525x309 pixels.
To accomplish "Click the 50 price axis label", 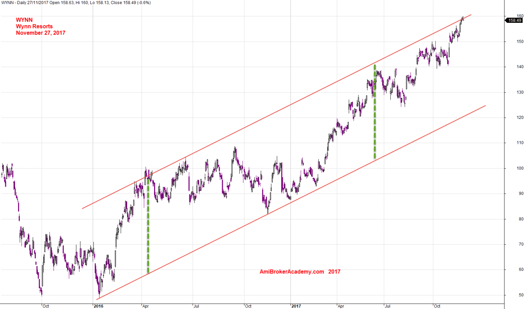I will (521, 295).
